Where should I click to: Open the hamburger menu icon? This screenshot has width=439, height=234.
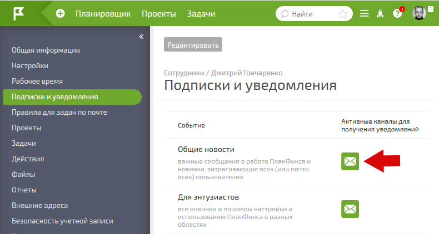[364, 13]
